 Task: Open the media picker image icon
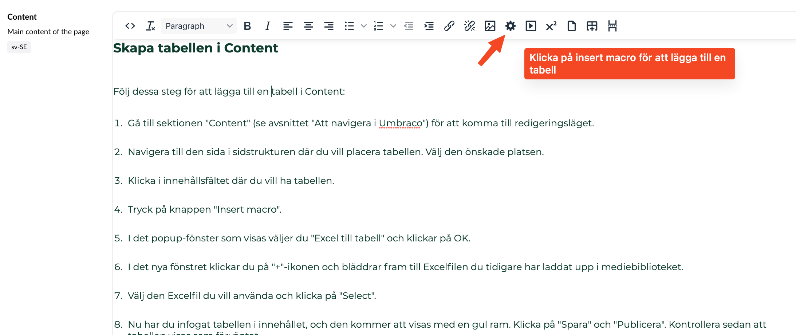click(490, 26)
